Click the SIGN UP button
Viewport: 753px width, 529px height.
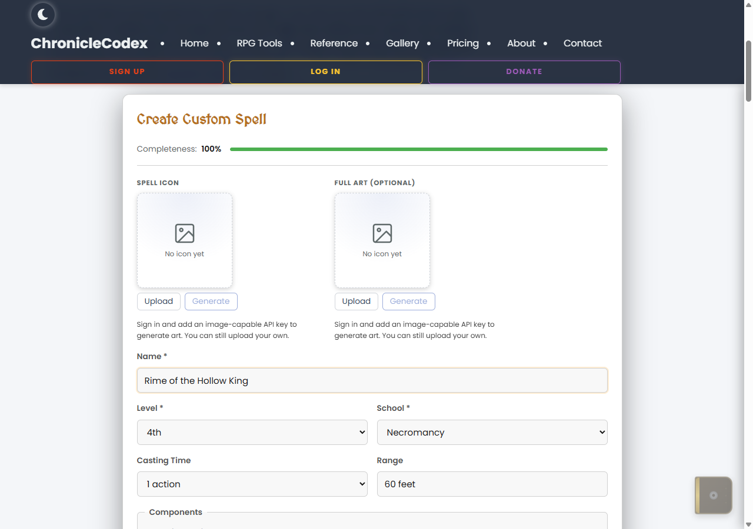click(x=127, y=72)
